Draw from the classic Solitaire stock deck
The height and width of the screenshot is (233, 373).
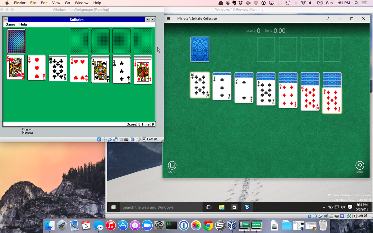click(x=16, y=41)
